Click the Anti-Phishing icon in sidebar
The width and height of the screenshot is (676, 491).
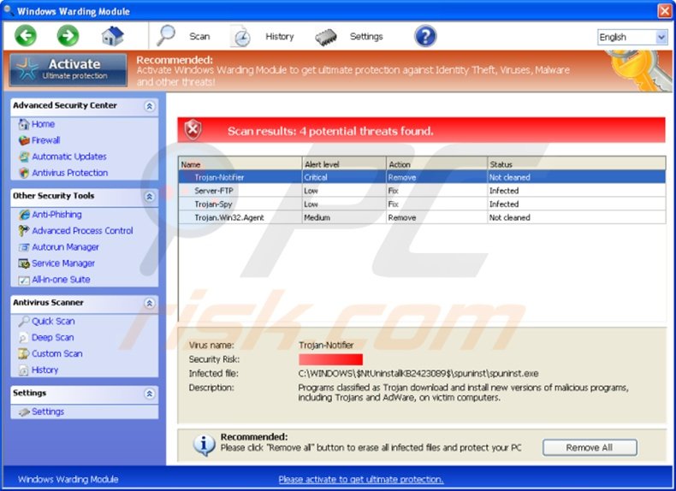(x=24, y=215)
